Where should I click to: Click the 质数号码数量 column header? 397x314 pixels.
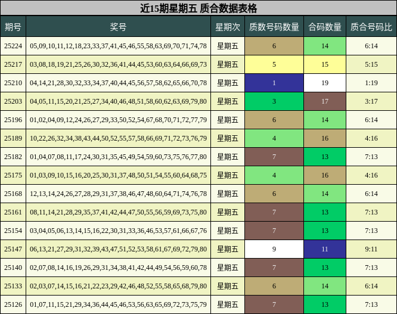click(x=274, y=27)
